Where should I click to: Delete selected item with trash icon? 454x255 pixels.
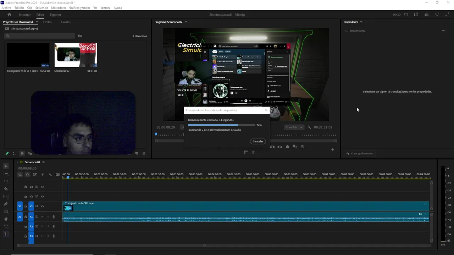point(144,153)
